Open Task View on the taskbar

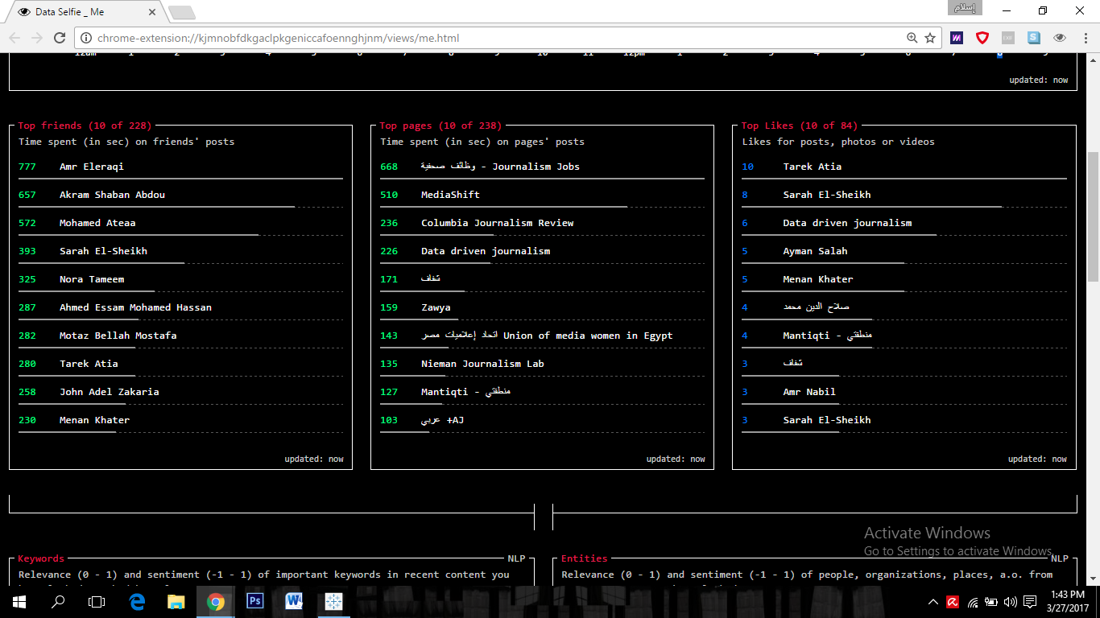[x=97, y=601]
